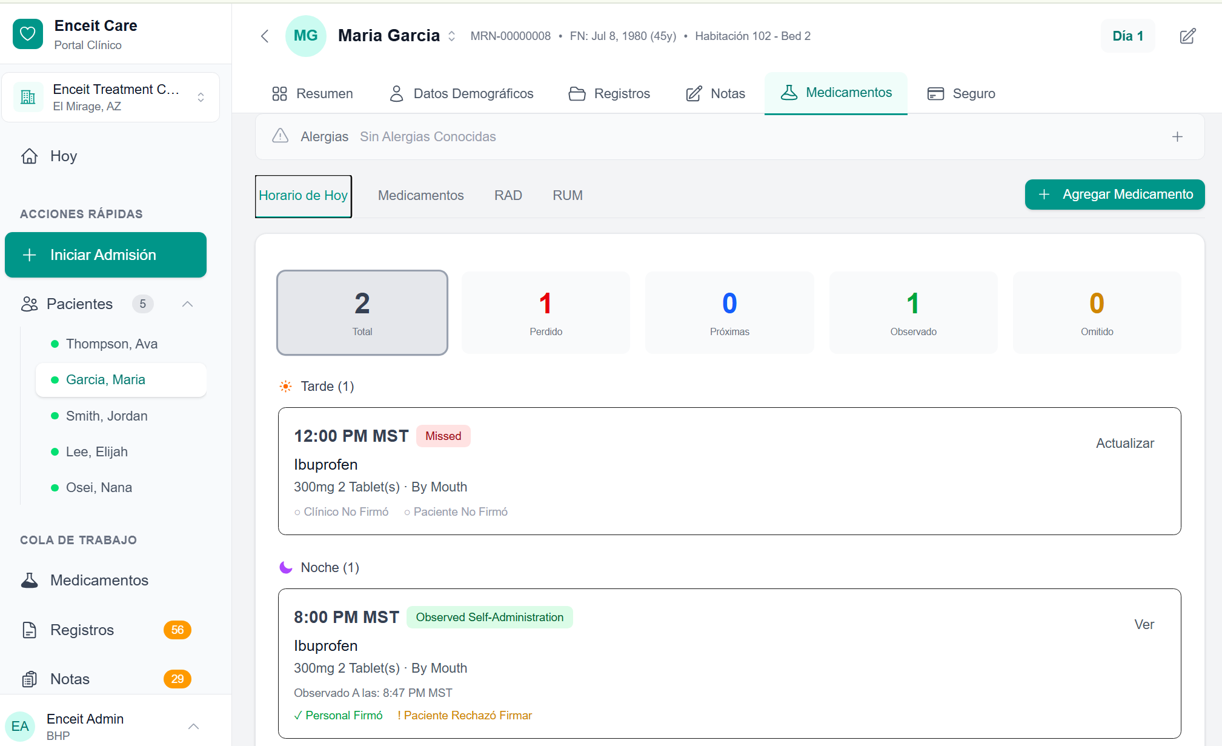Add an allergy with the plus icon

click(x=1177, y=137)
